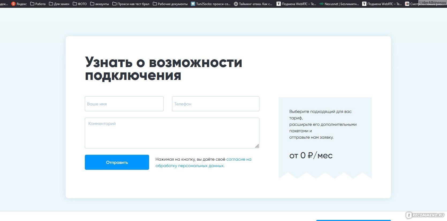
Task: Click the text от 0 ₽/мес
Action: [x=311, y=155]
